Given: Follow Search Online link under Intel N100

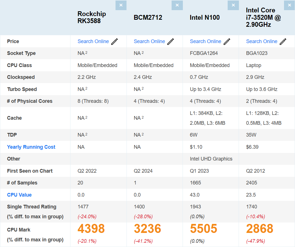Looking at the screenshot, I should 205,41.
